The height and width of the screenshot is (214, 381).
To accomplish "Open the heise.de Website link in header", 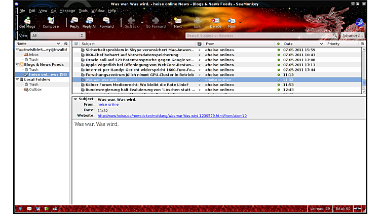I will click(172, 116).
